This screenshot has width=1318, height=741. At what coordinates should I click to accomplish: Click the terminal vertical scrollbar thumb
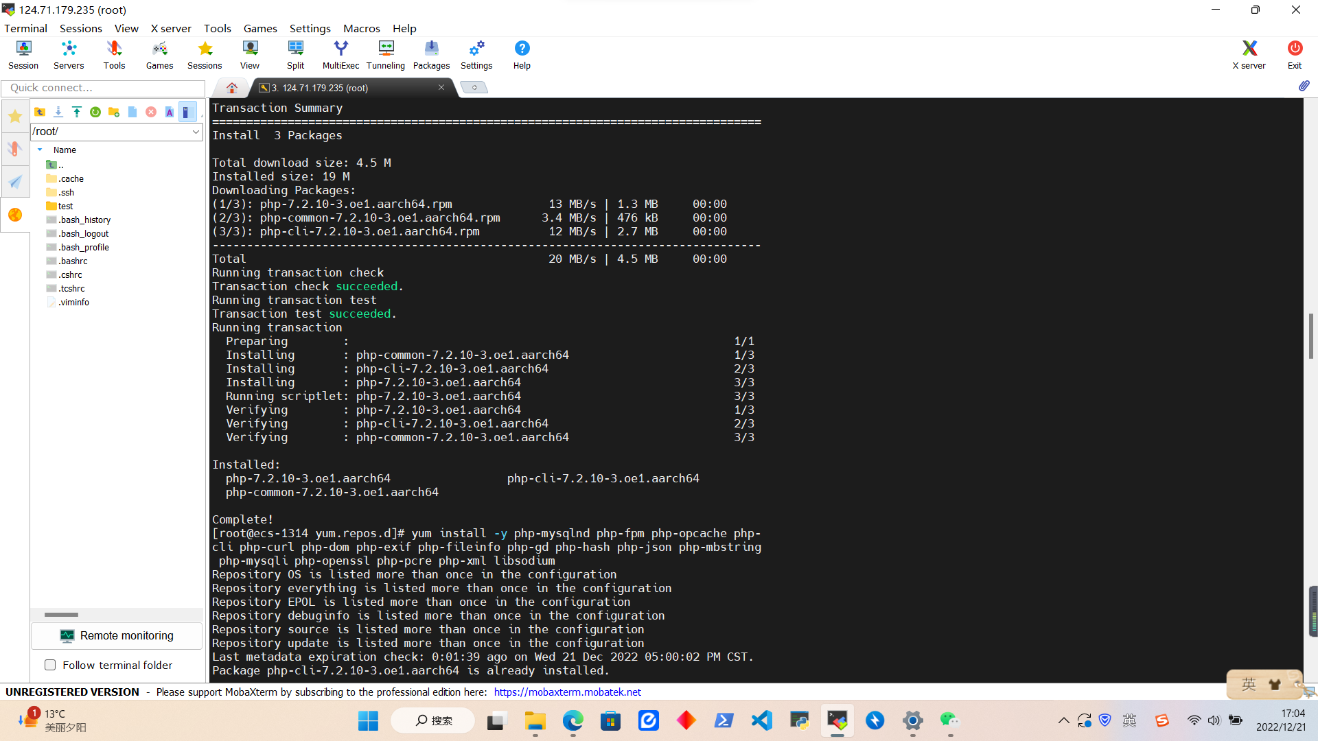click(1310, 336)
